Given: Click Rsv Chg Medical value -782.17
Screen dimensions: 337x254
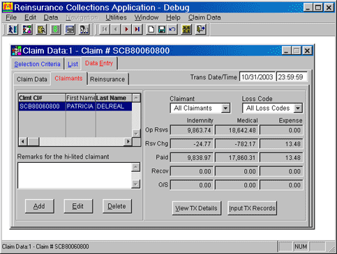Looking at the screenshot, I should click(237, 144).
